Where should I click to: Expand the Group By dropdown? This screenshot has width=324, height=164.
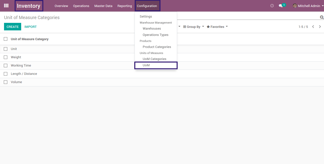point(193,27)
